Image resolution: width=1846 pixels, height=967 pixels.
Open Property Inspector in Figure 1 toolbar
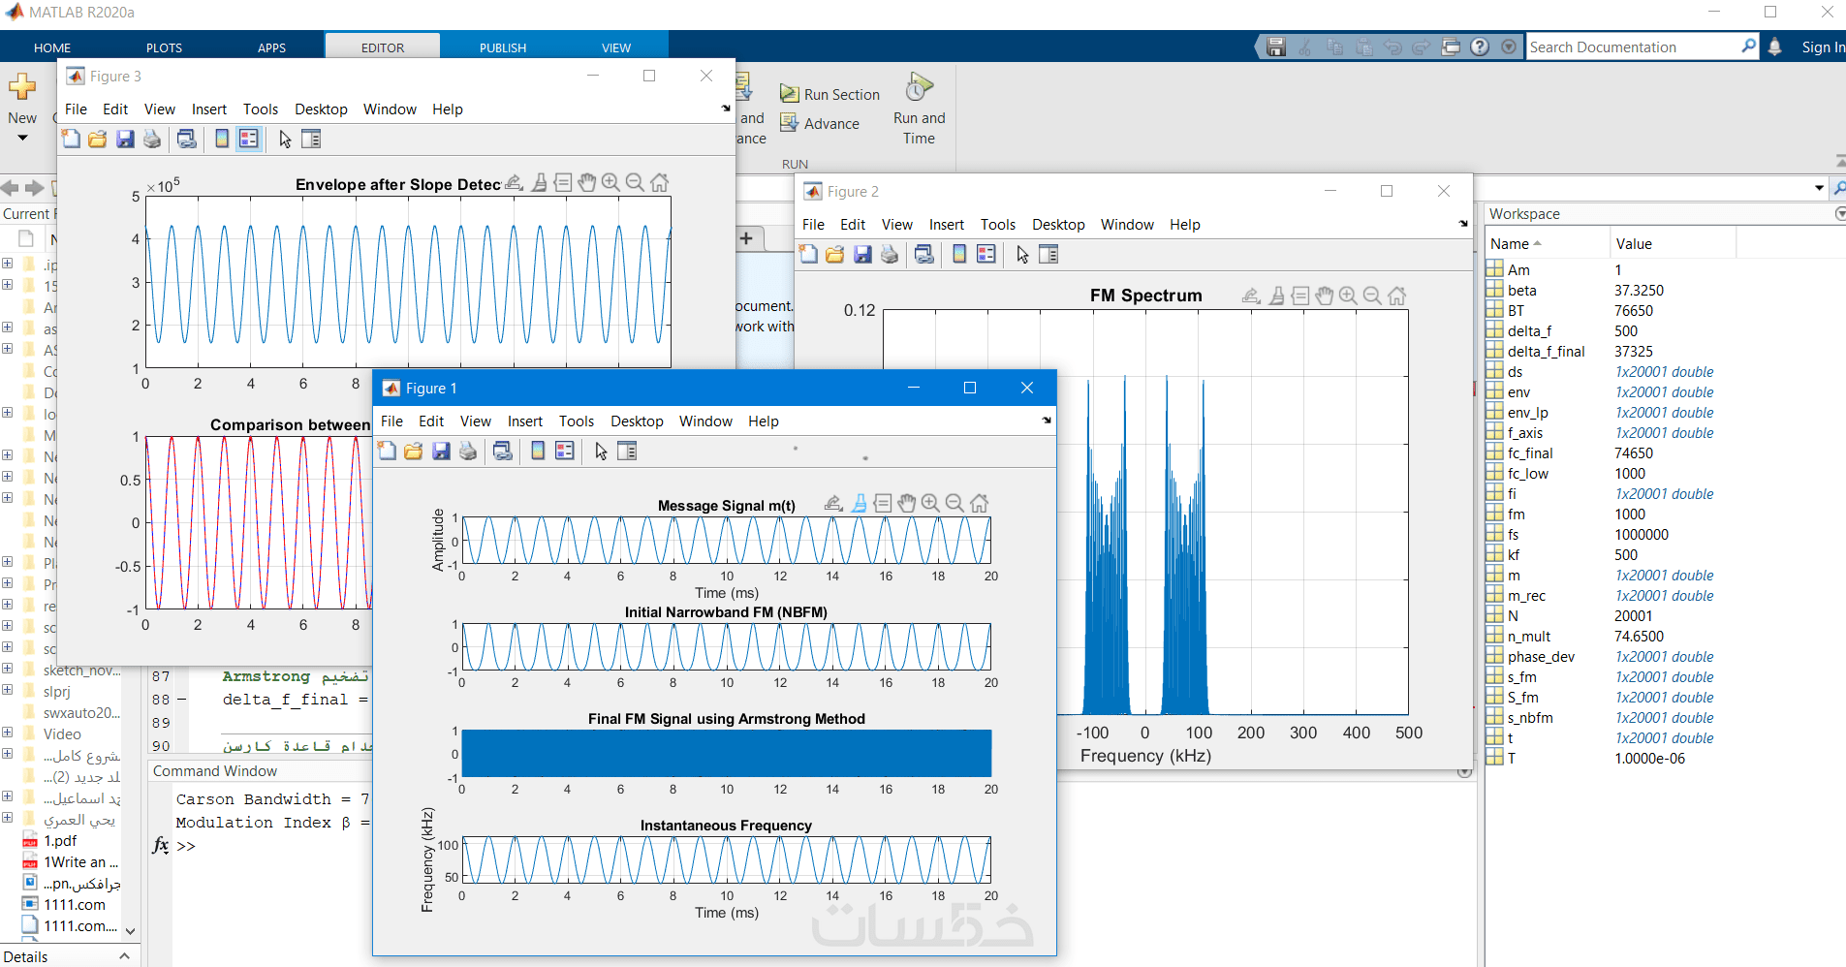coord(627,451)
